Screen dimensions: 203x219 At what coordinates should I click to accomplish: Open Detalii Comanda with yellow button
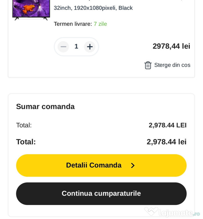click(x=101, y=165)
